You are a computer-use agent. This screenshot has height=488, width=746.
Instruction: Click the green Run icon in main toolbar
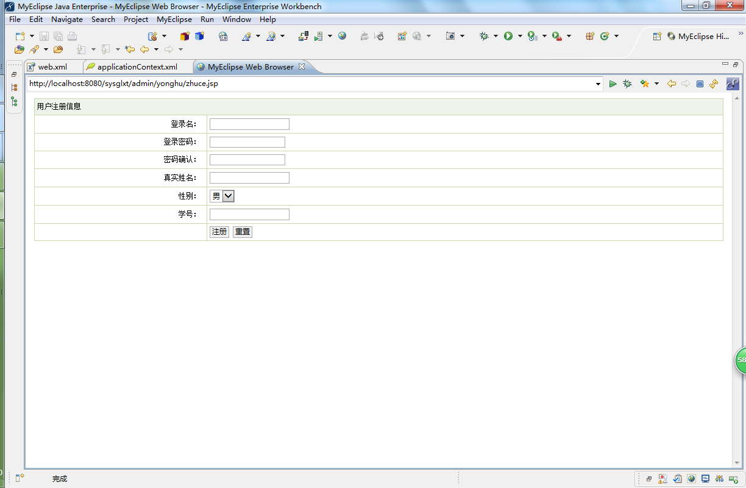[508, 37]
